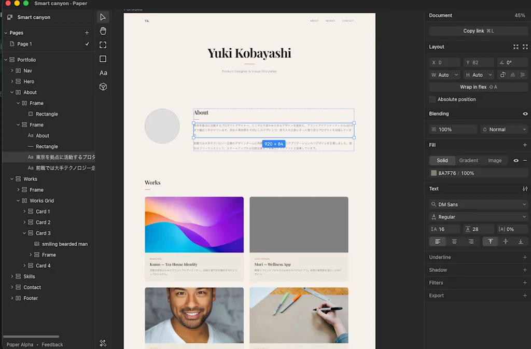Viewport: 531px width, 349px height.
Task: Switch fill type to Image tab
Action: click(494, 160)
